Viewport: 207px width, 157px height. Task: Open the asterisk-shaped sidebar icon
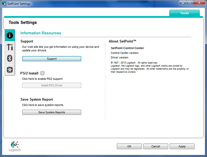point(10,70)
